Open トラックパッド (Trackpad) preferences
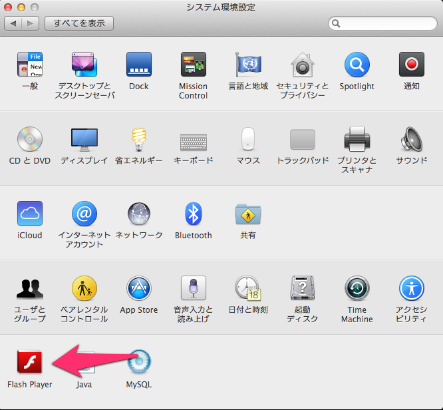The image size is (443, 410). click(303, 139)
